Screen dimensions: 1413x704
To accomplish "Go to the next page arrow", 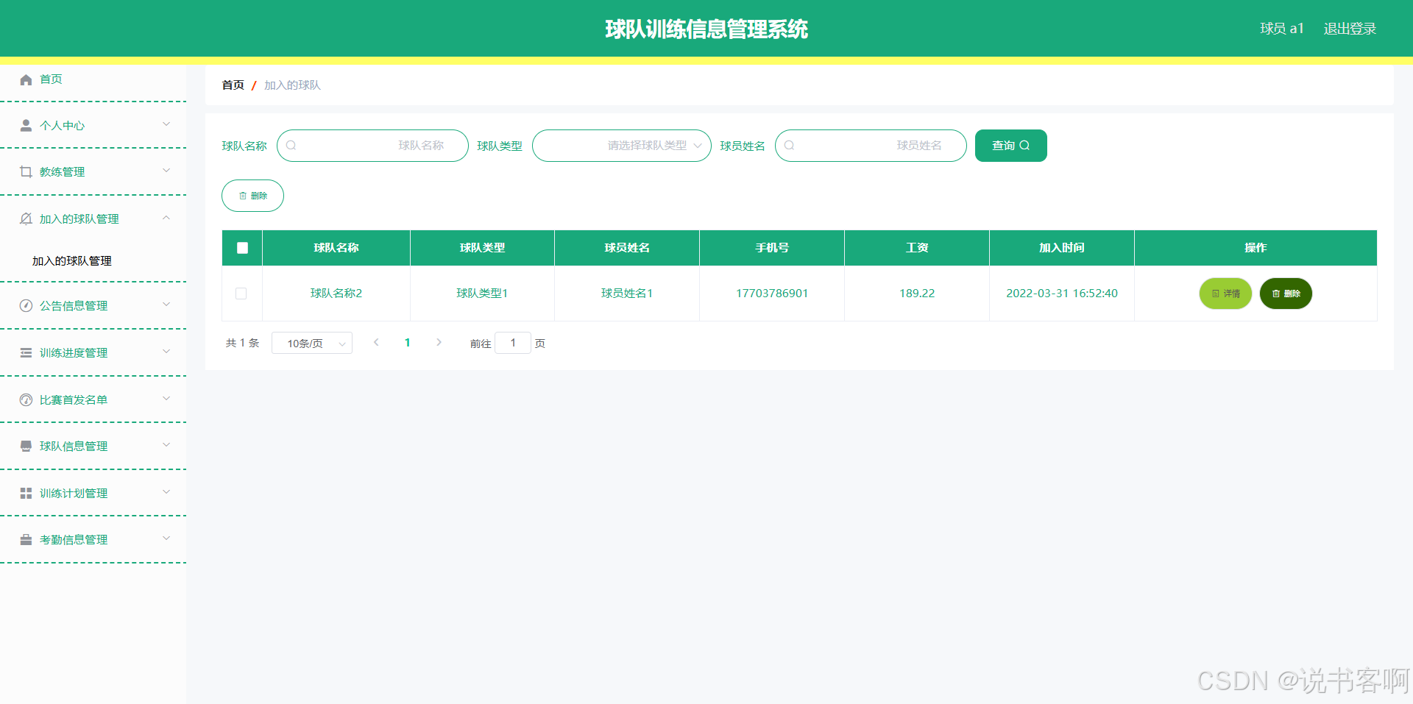I will (439, 342).
